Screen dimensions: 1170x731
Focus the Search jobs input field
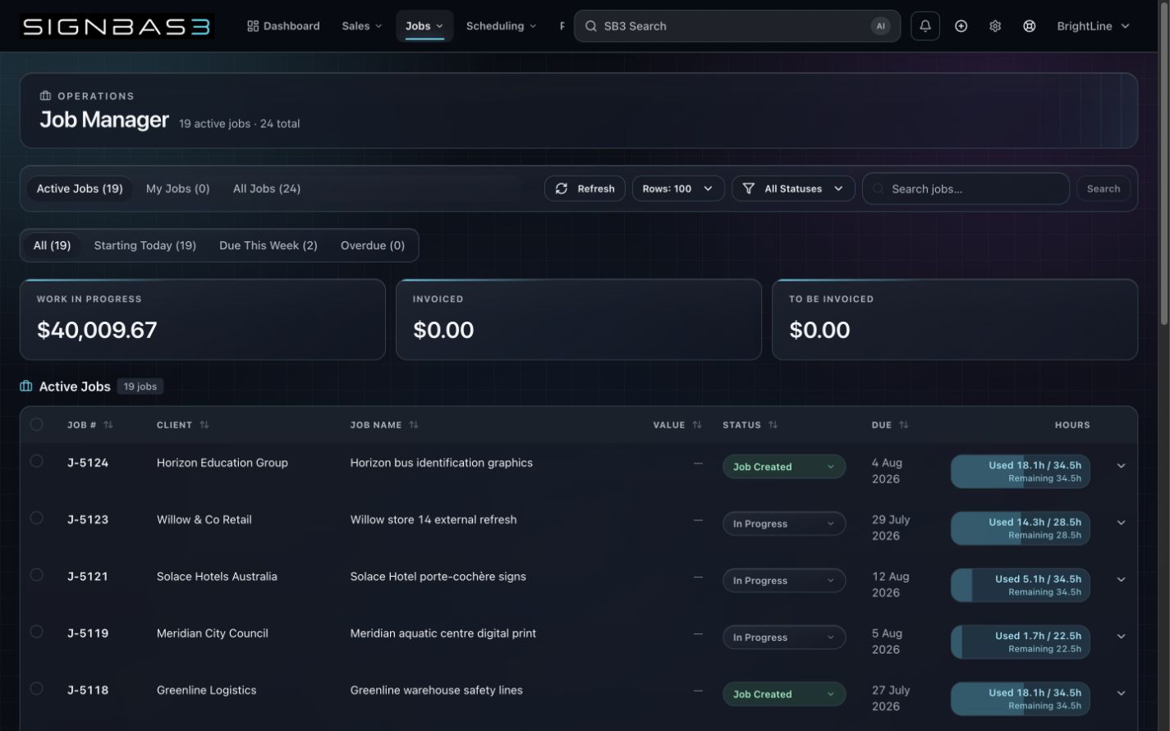pos(966,189)
